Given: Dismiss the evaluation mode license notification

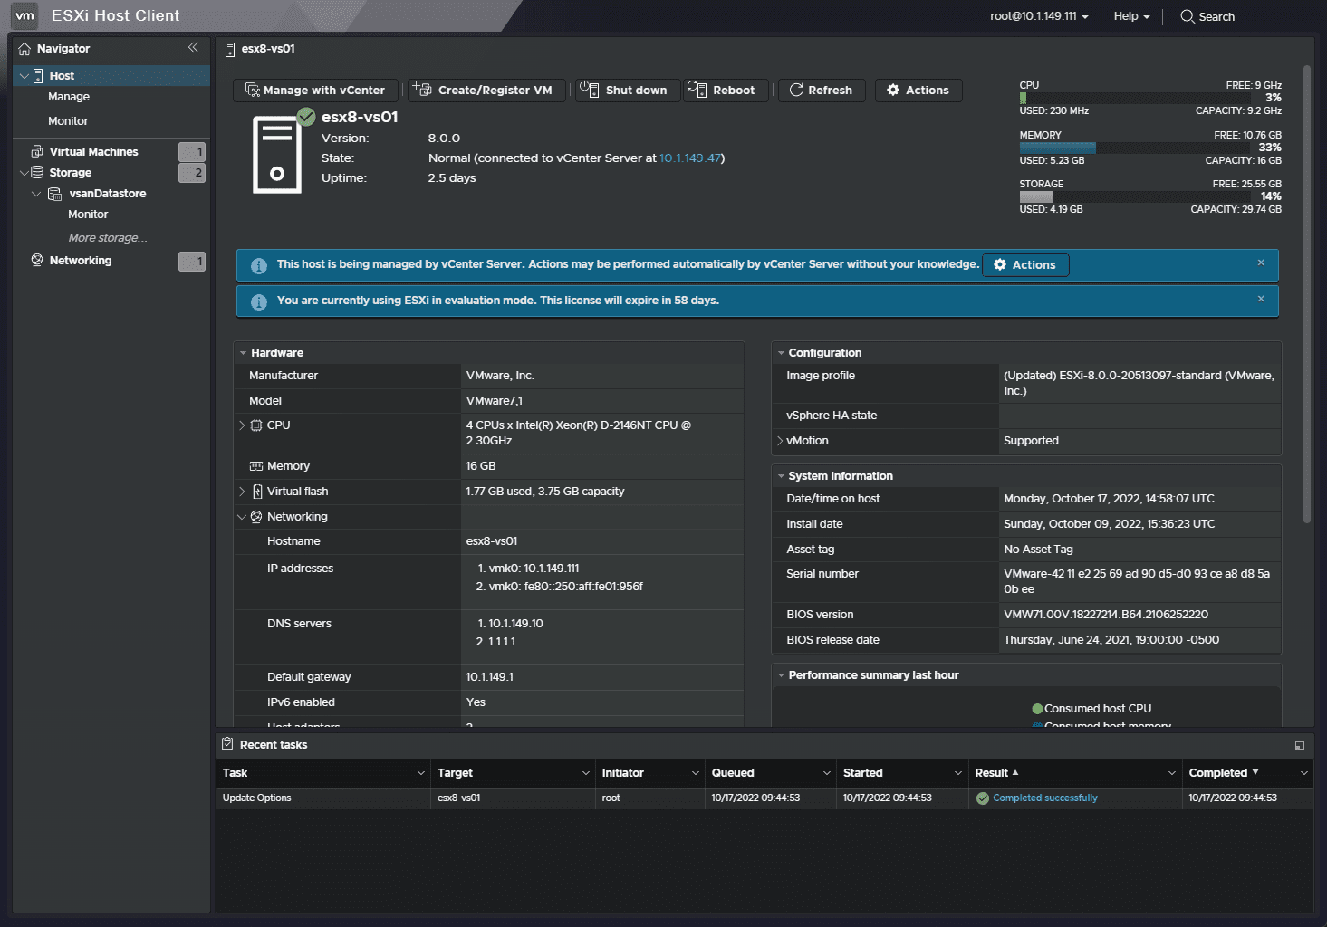Looking at the screenshot, I should pos(1260,298).
